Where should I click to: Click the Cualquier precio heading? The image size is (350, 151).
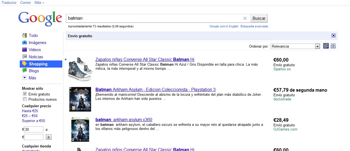click(36, 106)
